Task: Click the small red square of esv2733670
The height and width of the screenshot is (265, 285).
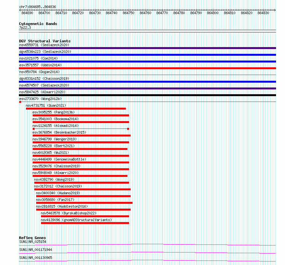Action: point(20,102)
